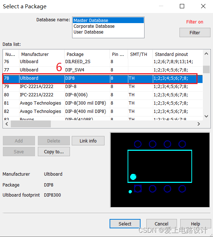Click the Standard pinout column header
Screen dimensions: 213x237
(x=177, y=54)
